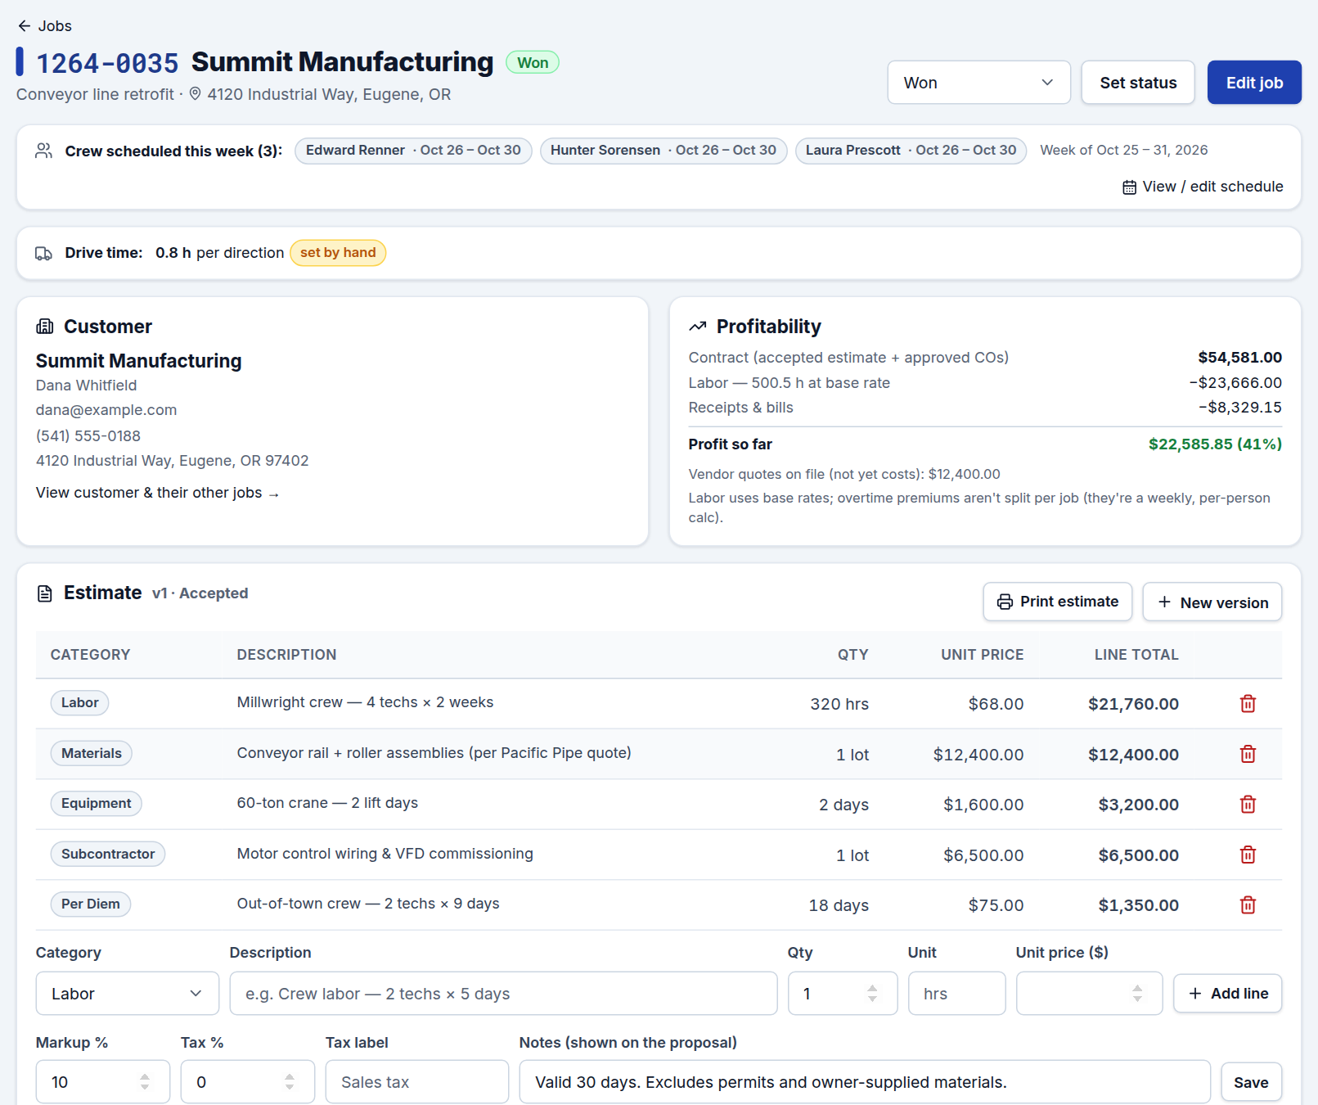
Task: Click the printer icon on Print estimate
Action: pos(1005,602)
